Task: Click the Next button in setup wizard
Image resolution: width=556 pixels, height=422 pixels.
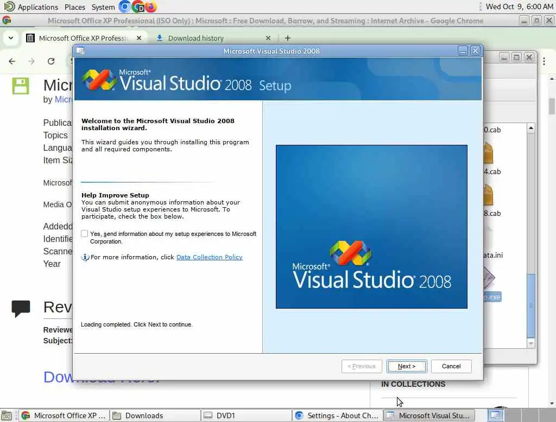Action: click(x=406, y=366)
